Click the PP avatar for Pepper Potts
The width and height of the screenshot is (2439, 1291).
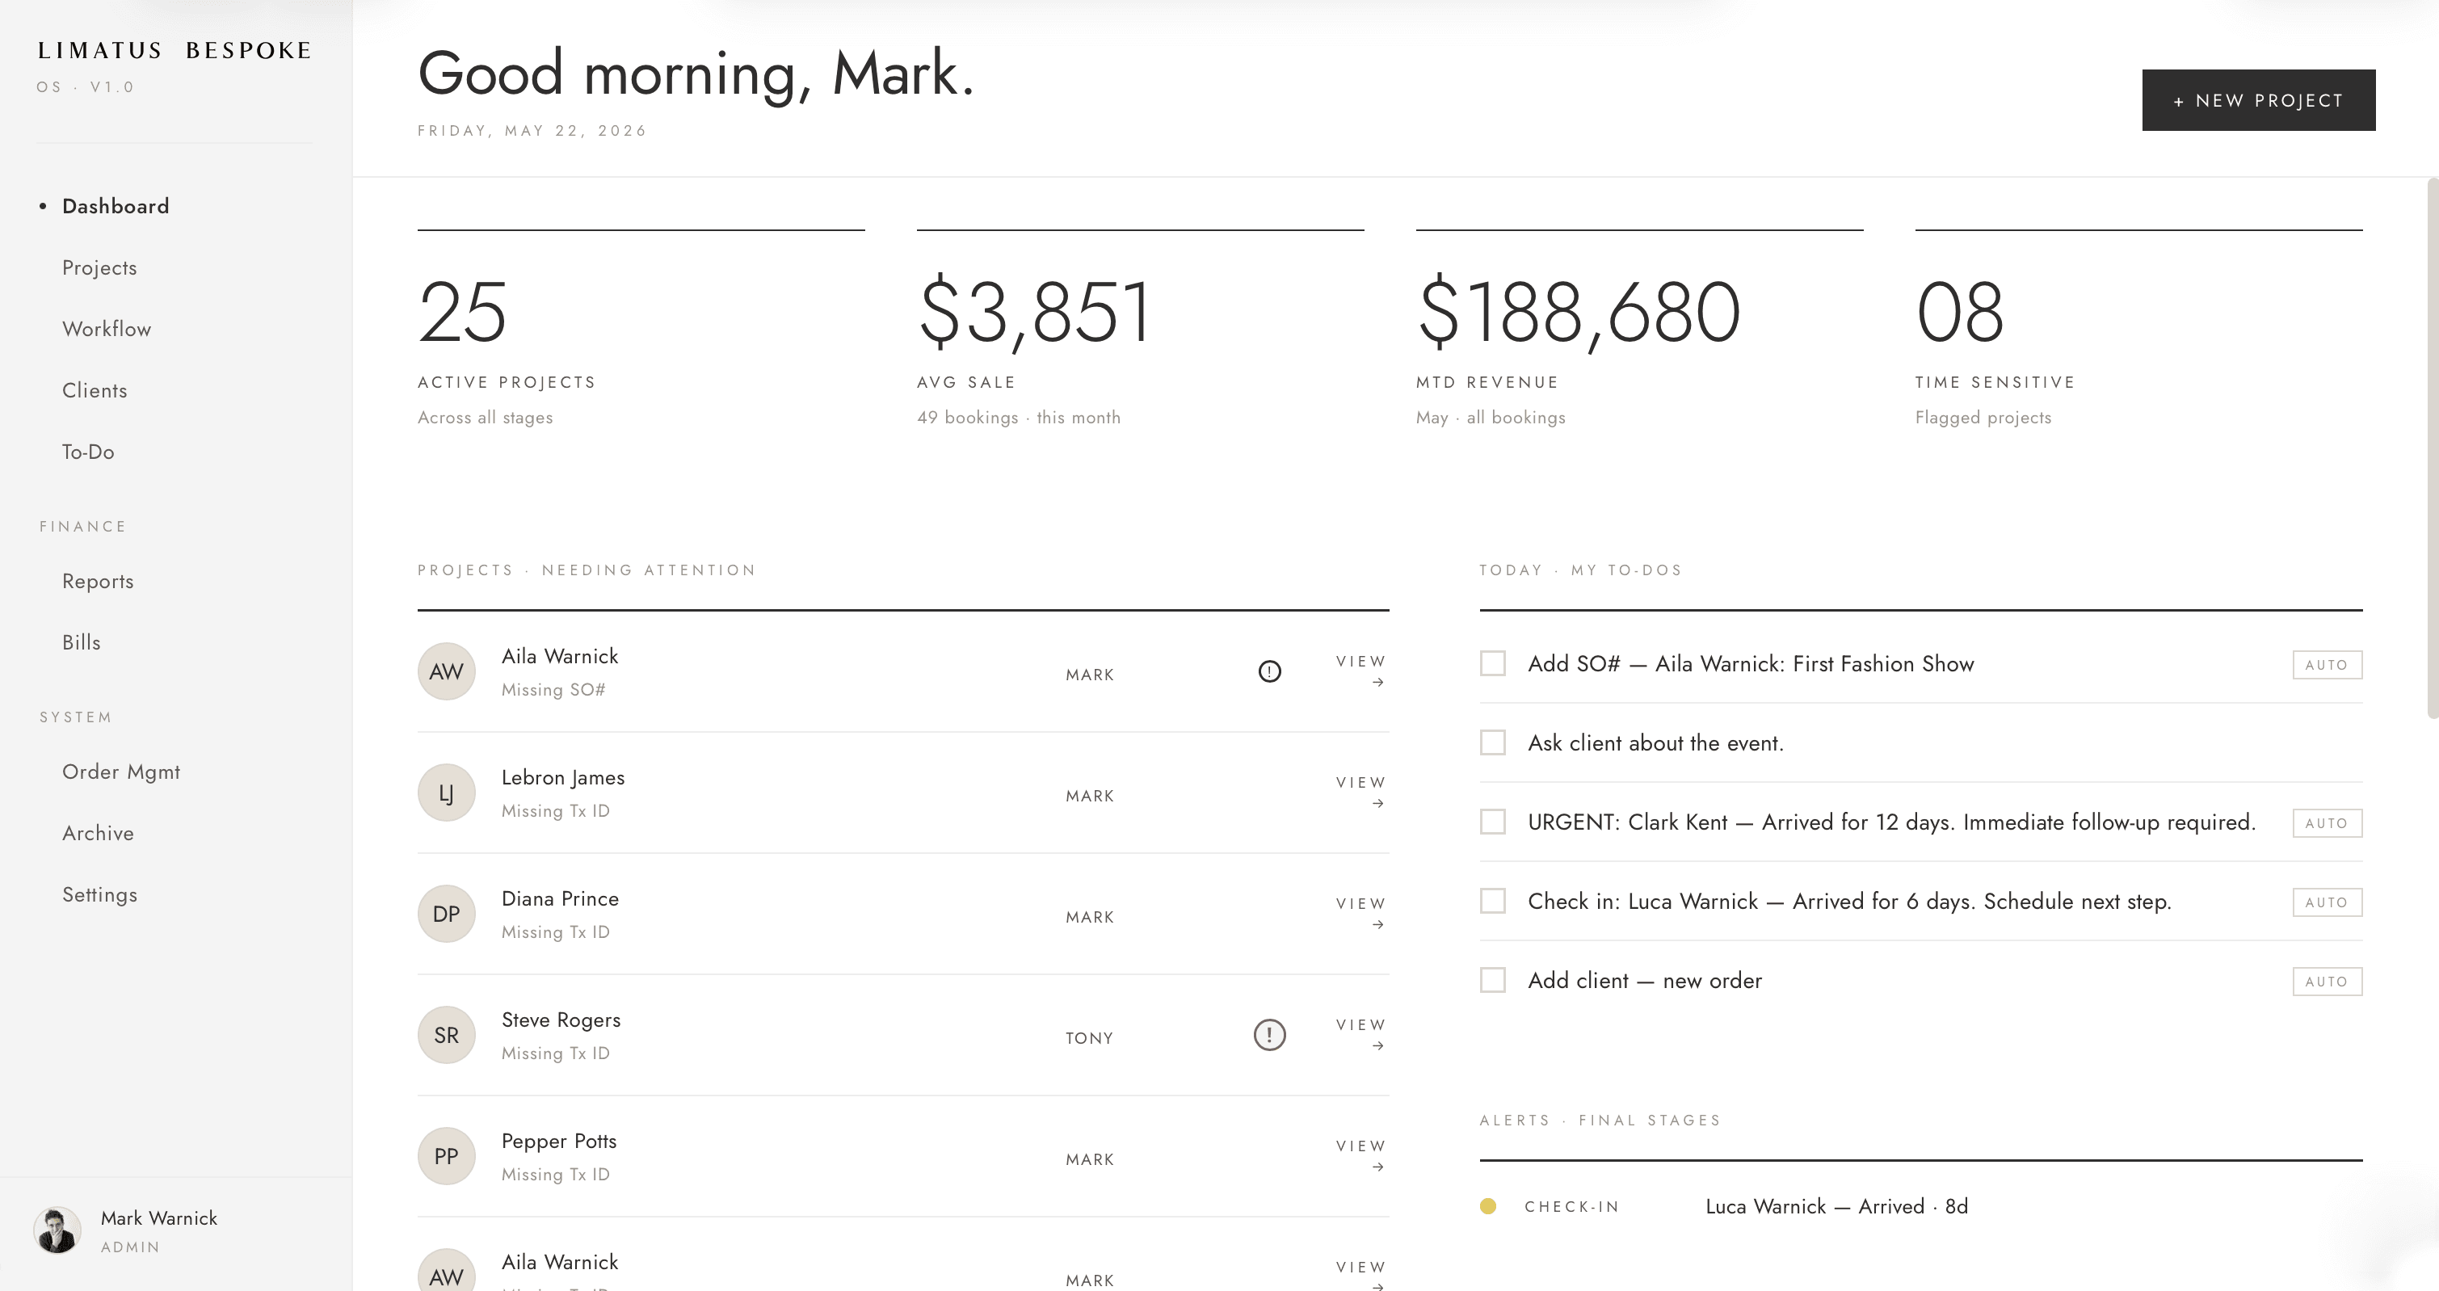tap(446, 1155)
